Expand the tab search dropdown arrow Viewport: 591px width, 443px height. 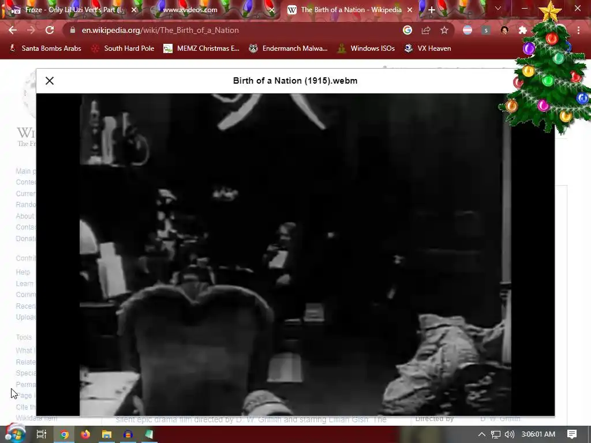(x=498, y=8)
